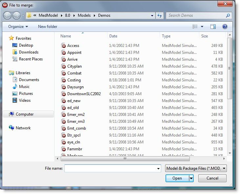Click the change view icon
Viewport: 240px width, 194px height.
195,27
